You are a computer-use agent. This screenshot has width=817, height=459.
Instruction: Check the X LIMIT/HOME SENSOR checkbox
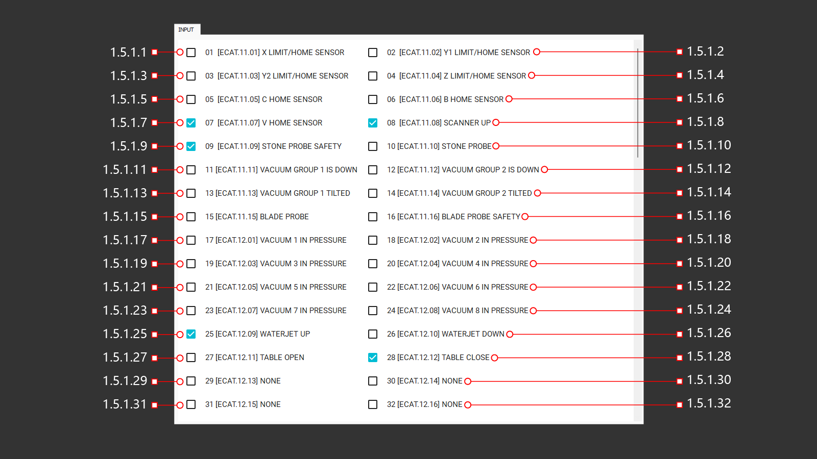[x=191, y=53]
